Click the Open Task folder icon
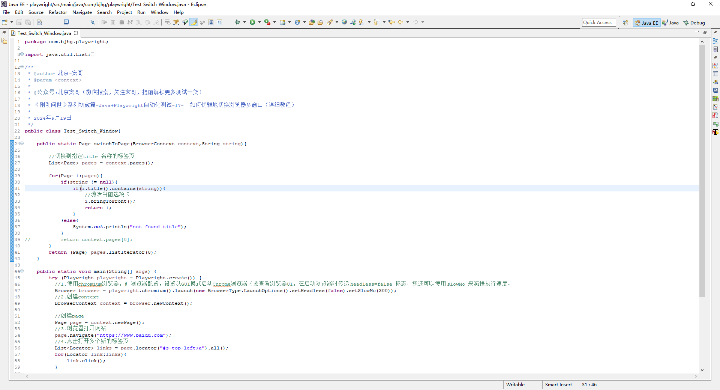The height and width of the screenshot is (390, 720). coord(320,23)
